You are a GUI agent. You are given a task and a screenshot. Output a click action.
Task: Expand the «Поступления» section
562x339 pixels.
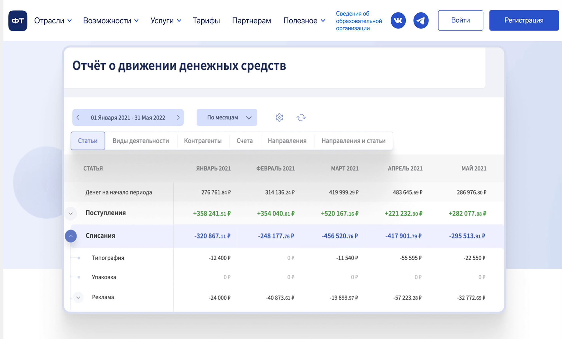[x=71, y=213]
